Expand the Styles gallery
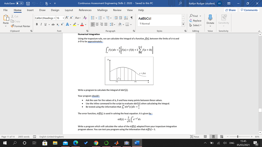This screenshot has height=147, width=262. click(183, 24)
